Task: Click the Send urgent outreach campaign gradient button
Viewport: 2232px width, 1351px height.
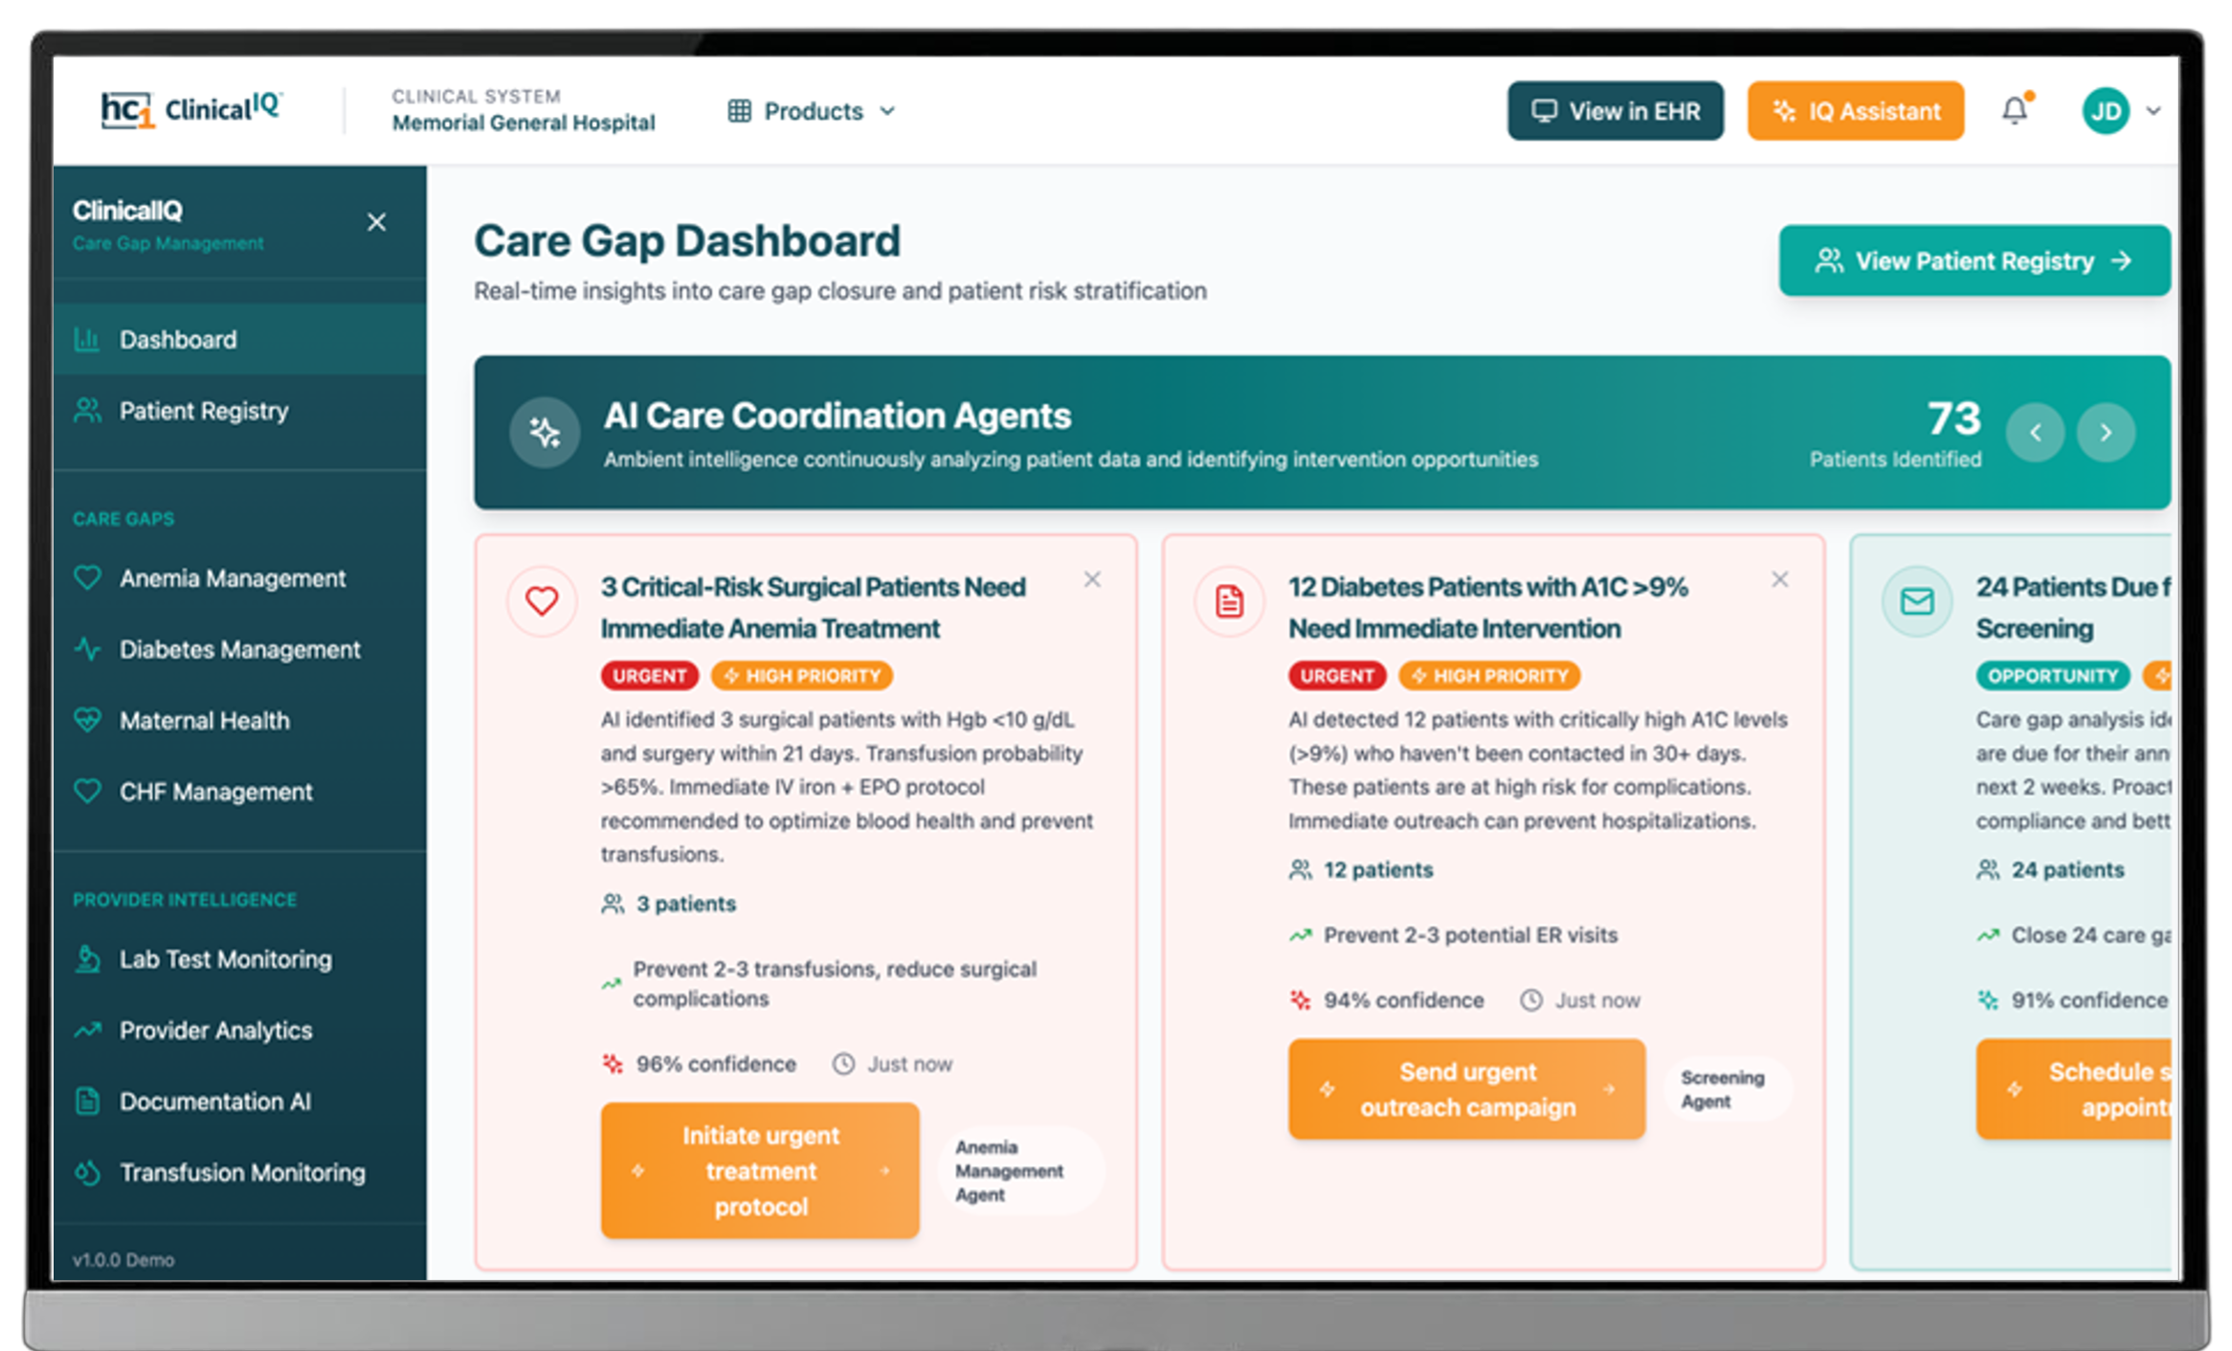Action: tap(1466, 1089)
